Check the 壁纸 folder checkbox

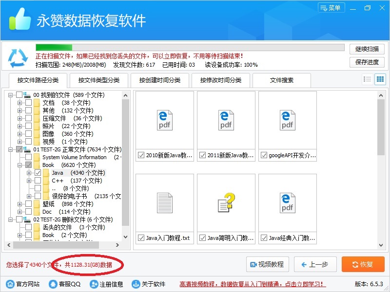coord(29,204)
